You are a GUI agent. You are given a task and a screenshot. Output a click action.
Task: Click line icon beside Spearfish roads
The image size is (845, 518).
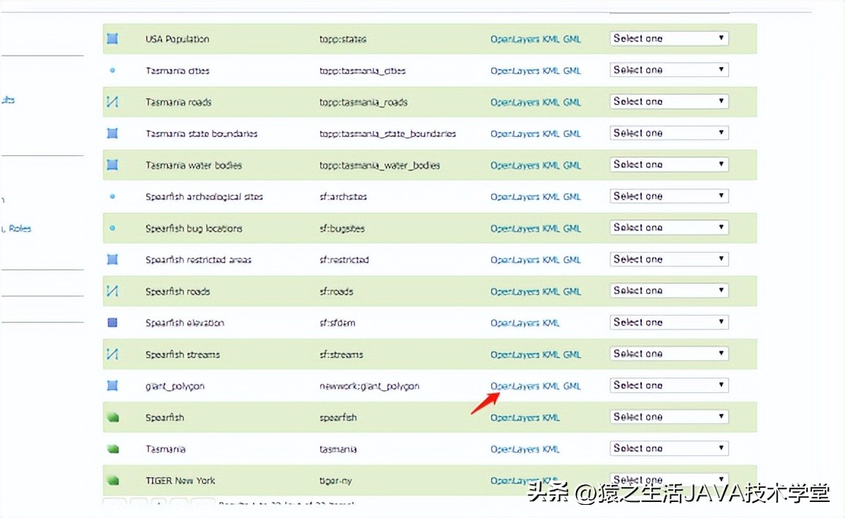(x=112, y=291)
